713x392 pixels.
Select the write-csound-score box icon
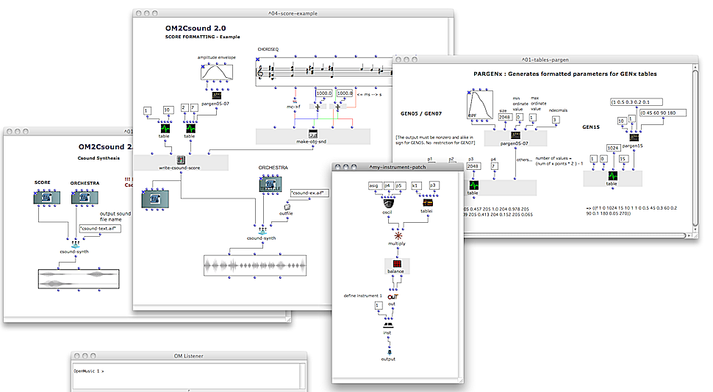pyautogui.click(x=181, y=160)
